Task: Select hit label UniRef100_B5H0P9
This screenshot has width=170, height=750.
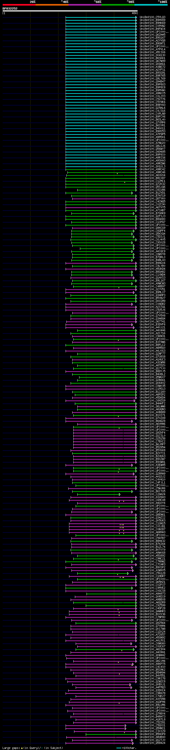Action: (152, 734)
